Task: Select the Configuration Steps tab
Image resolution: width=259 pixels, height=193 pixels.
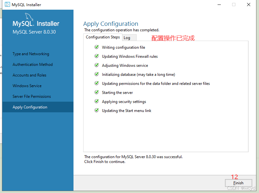Action: [103, 37]
